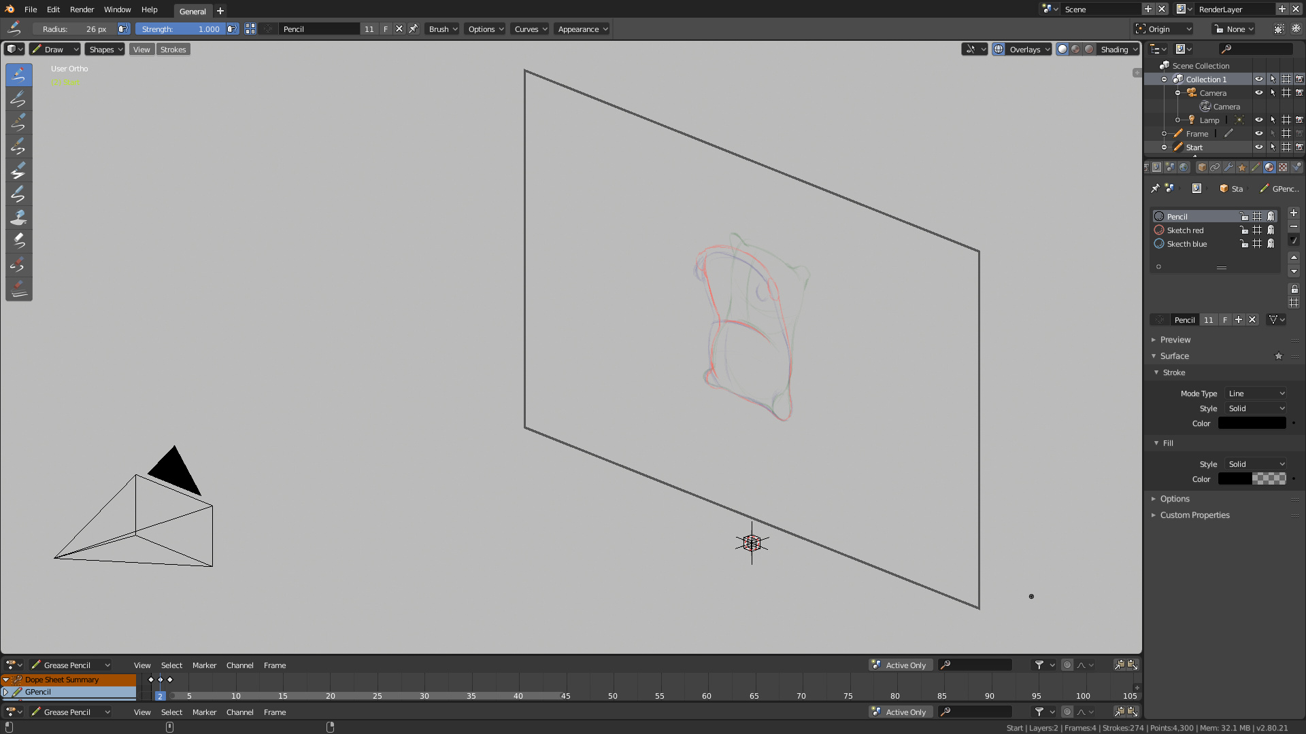The height and width of the screenshot is (734, 1306).
Task: Open the Texture Properties tab (checker icon)
Action: [x=1282, y=167]
